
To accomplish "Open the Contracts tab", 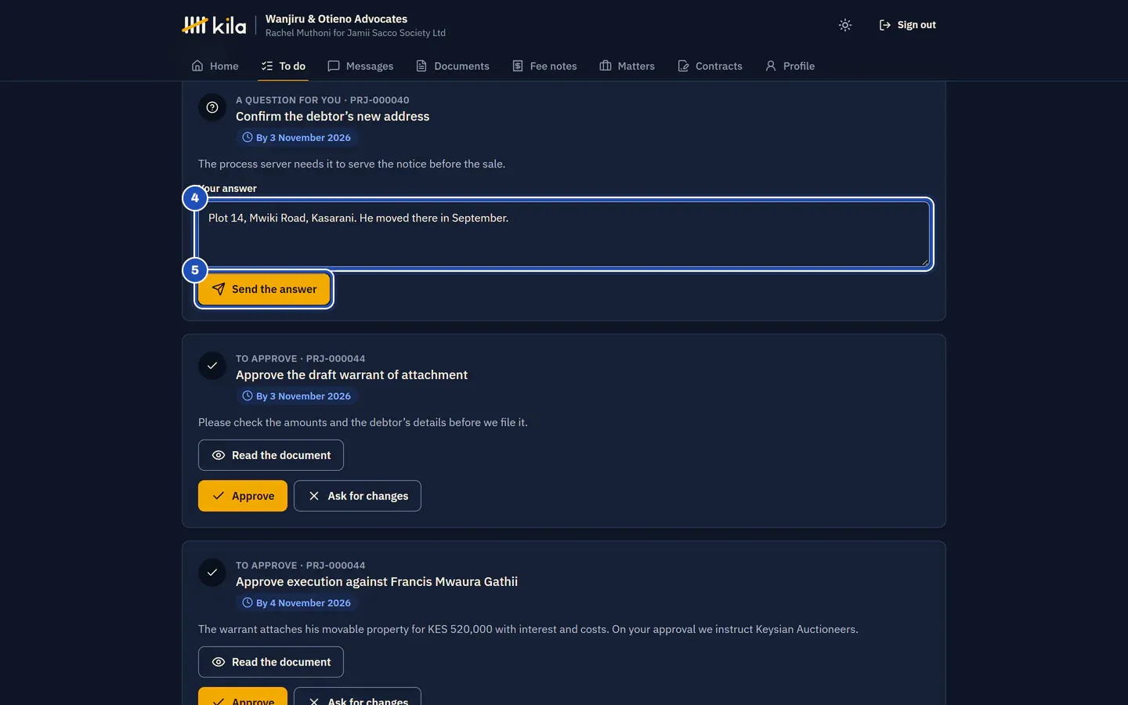I will pos(710,66).
